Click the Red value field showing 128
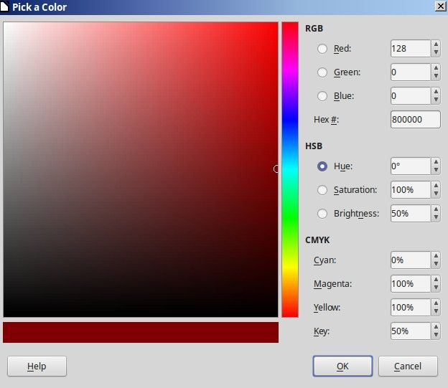448x388 pixels. pyautogui.click(x=410, y=49)
